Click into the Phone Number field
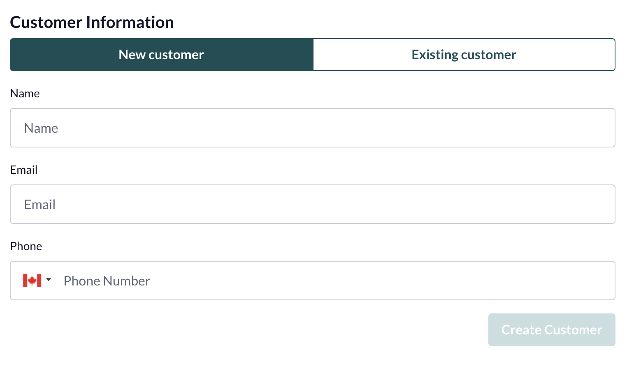Image resolution: width=627 pixels, height=382 pixels. pyautogui.click(x=335, y=281)
